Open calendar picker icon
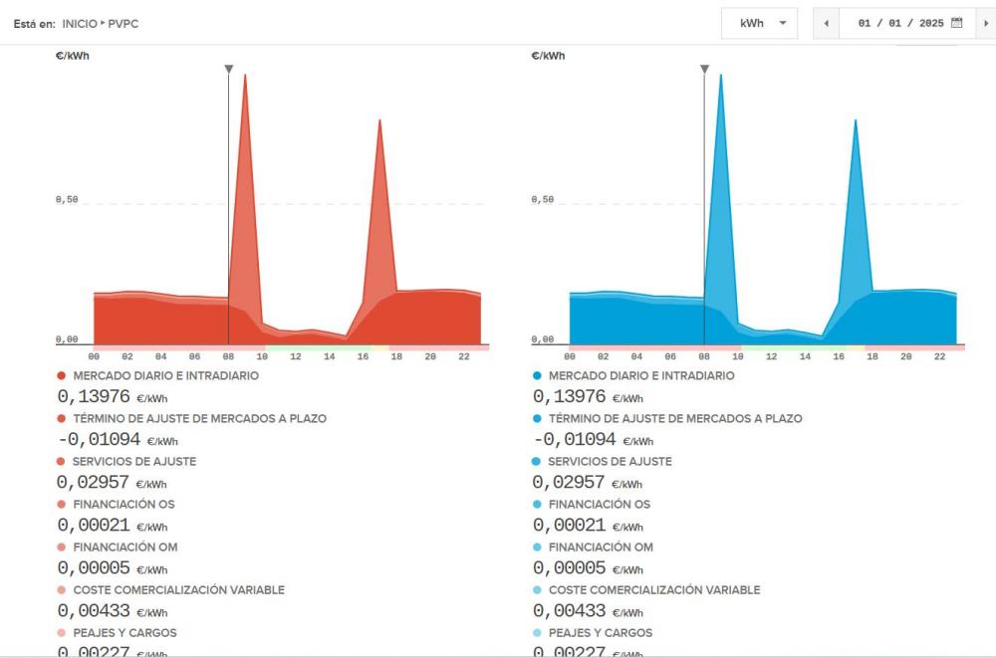The width and height of the screenshot is (996, 658). click(x=956, y=23)
